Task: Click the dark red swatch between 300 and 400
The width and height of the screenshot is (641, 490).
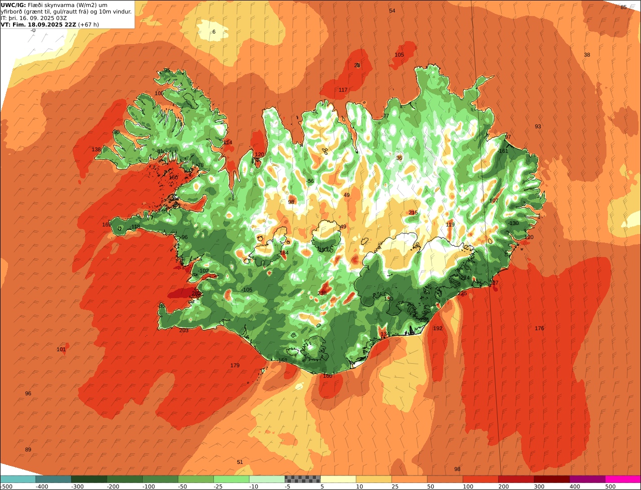Action: (x=551, y=479)
